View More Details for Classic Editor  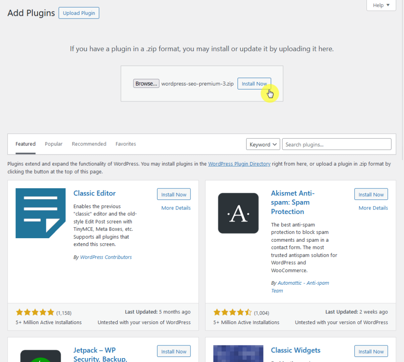pyautogui.click(x=176, y=208)
